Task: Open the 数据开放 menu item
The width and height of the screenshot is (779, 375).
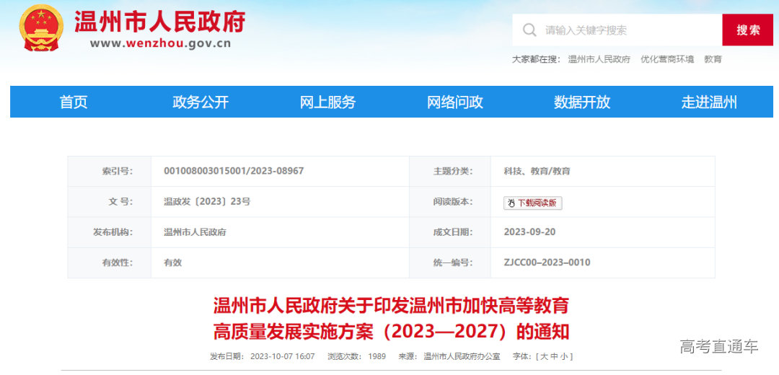Action: pos(582,102)
